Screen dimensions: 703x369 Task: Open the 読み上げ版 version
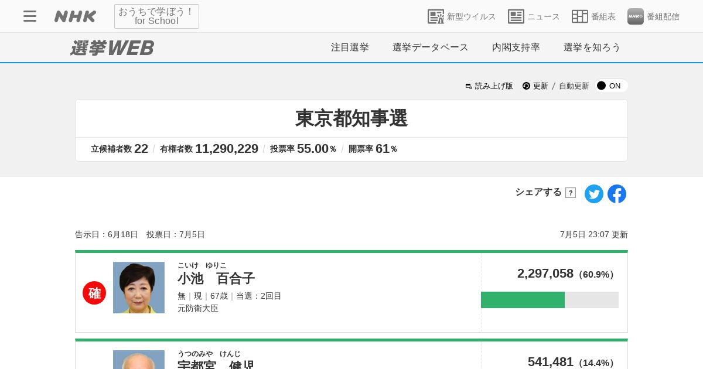coord(489,86)
